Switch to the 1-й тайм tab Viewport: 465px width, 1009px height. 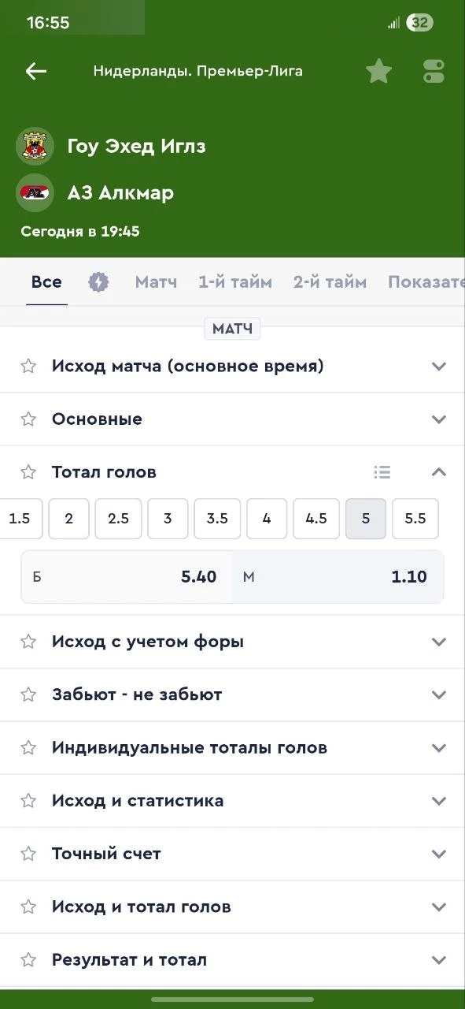click(x=234, y=281)
